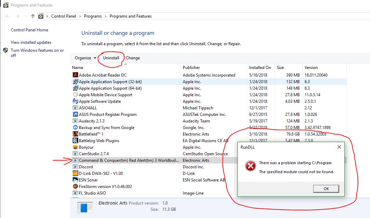Click the ASIO4ALL program icon
The height and width of the screenshot is (218, 370).
point(75,108)
